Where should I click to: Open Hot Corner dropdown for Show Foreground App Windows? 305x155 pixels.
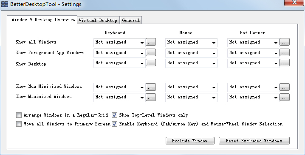253,53
